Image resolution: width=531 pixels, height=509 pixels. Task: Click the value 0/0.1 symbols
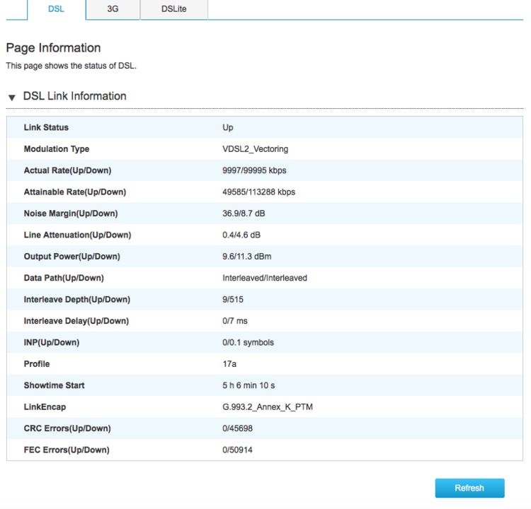coord(248,342)
